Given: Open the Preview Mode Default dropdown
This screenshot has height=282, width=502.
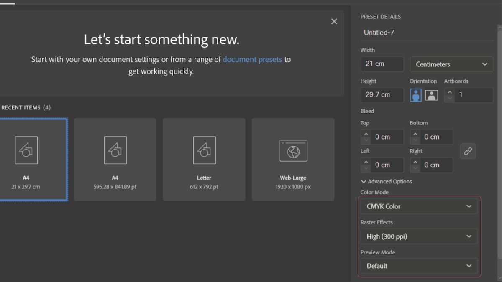Looking at the screenshot, I should [419, 266].
